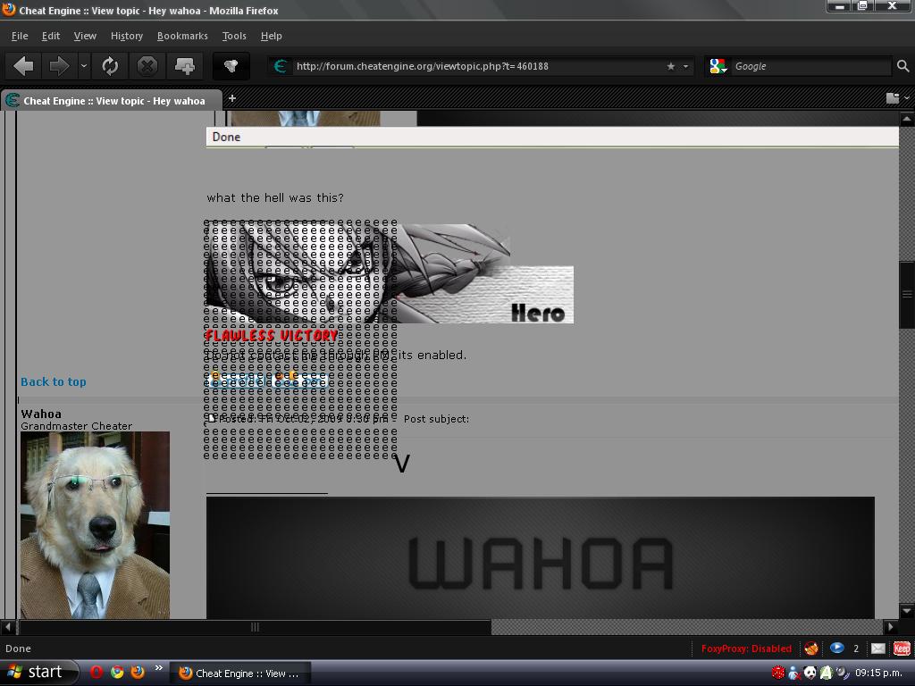915x686 pixels.
Task: Click the vertical scrollbar thumb
Action: coord(907,295)
